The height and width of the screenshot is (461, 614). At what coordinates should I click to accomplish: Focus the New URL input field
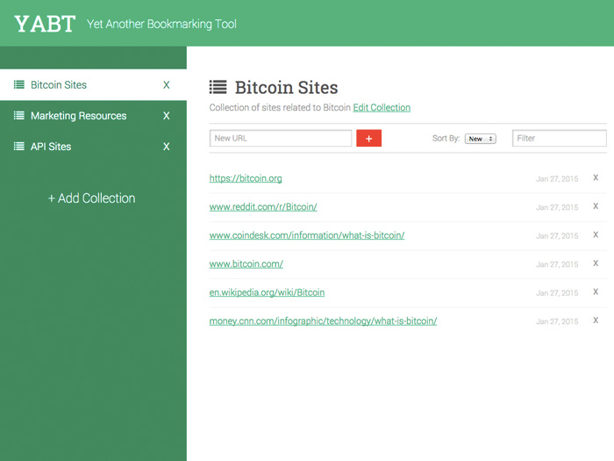[x=281, y=138]
